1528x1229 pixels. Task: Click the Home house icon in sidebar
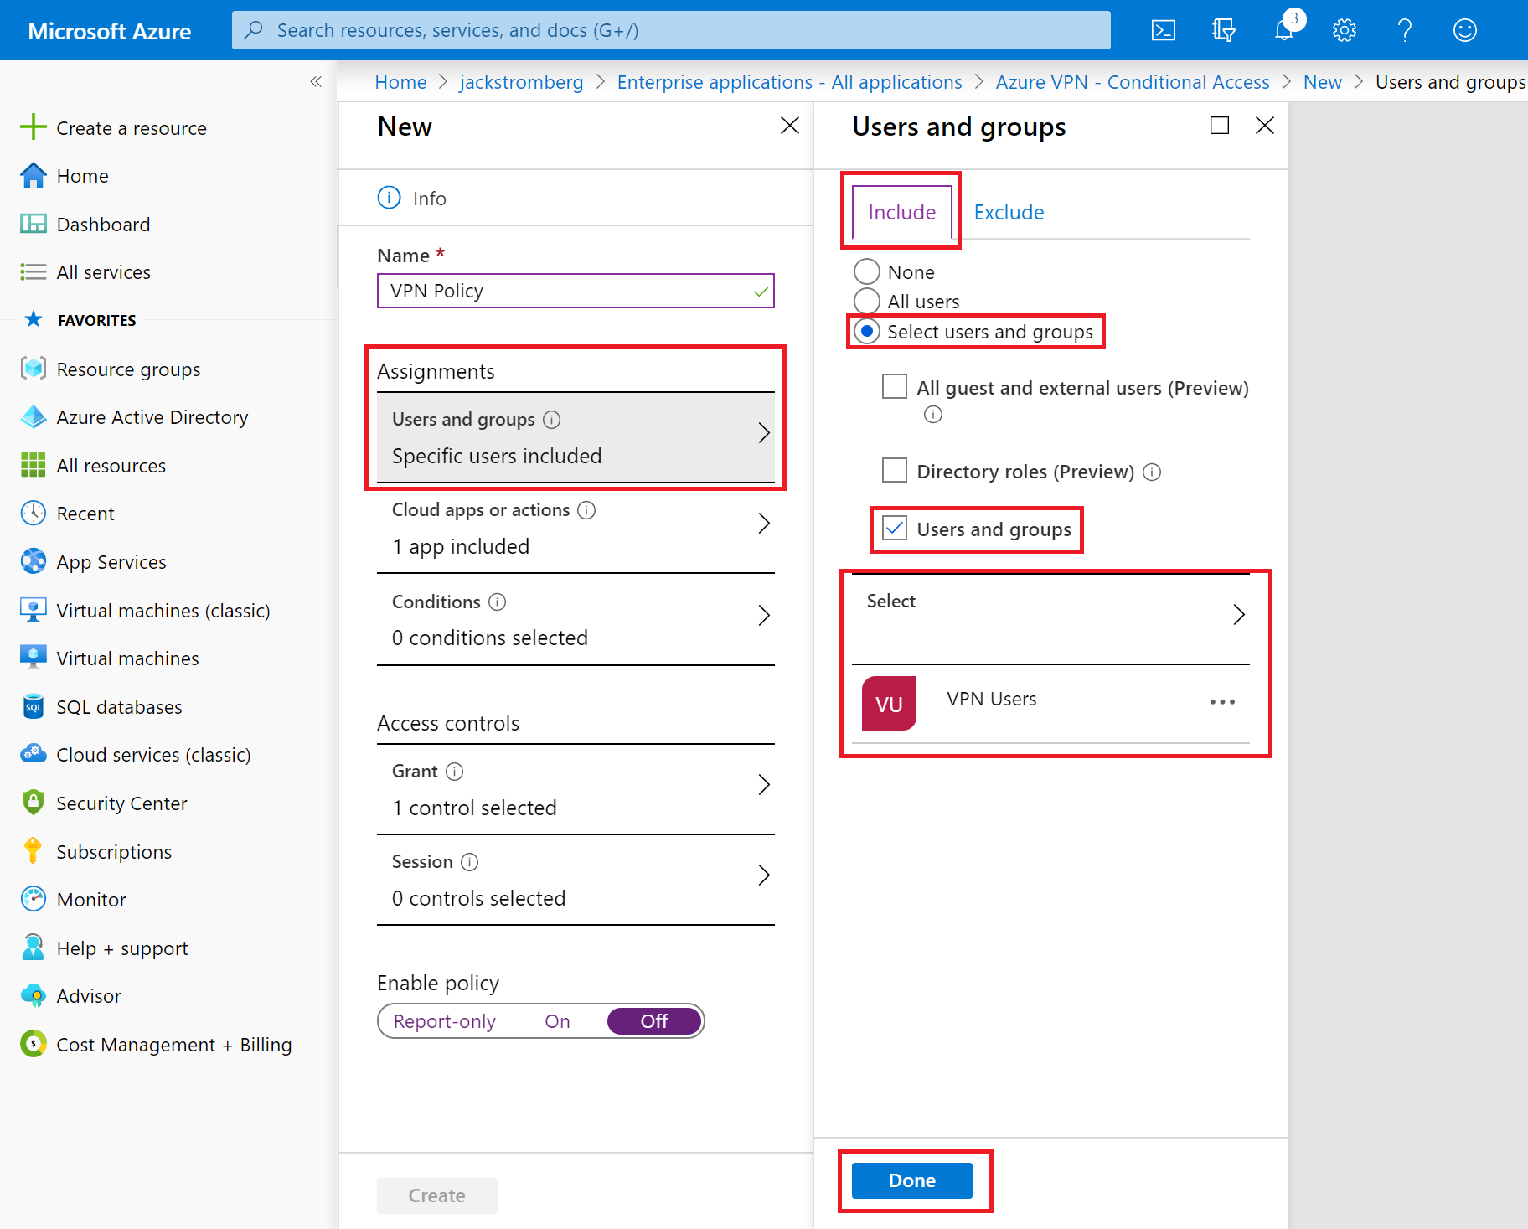point(33,176)
